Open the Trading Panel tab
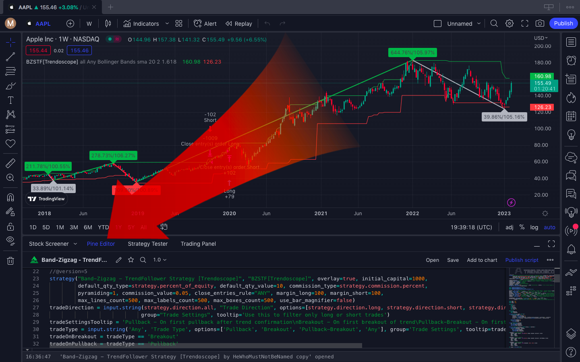Image resolution: width=580 pixels, height=362 pixels. click(x=198, y=244)
